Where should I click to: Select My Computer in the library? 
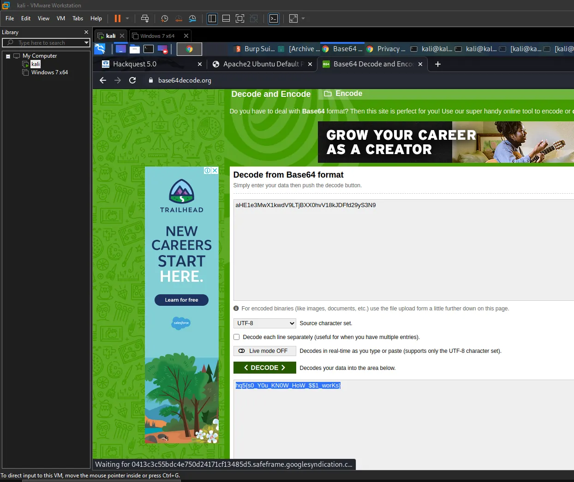point(40,56)
